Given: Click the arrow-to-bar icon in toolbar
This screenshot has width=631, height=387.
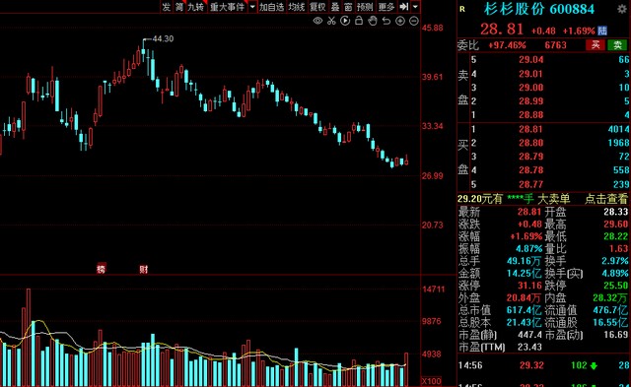Looking at the screenshot, I should (403, 7).
